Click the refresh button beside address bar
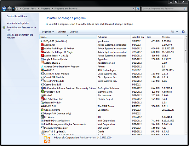The image size is (189, 146). pyautogui.click(x=138, y=9)
